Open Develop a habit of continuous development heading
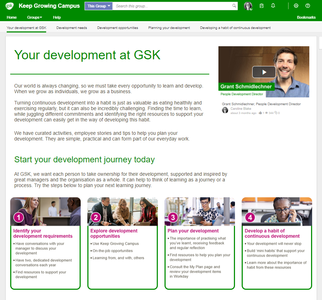The width and height of the screenshot is (322, 300). click(x=272, y=233)
